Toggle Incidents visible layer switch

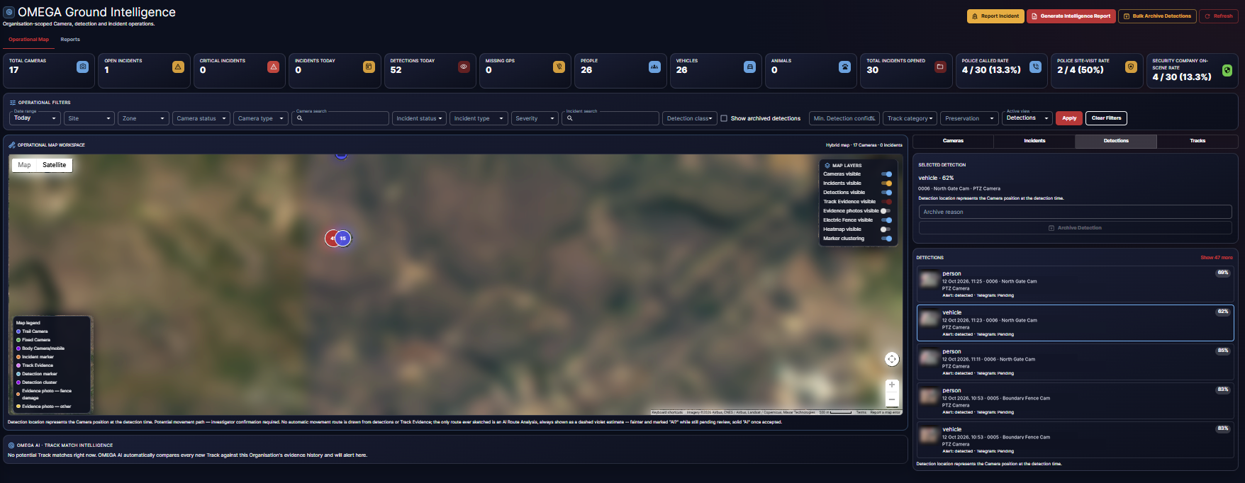point(886,183)
